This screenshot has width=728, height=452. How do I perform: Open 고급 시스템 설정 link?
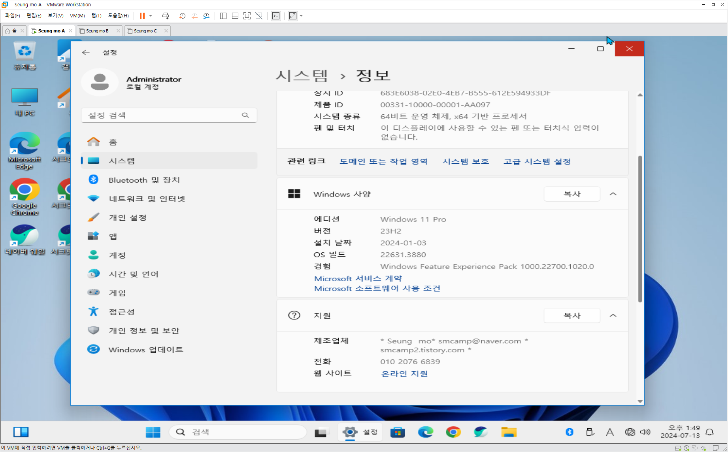pyautogui.click(x=537, y=161)
